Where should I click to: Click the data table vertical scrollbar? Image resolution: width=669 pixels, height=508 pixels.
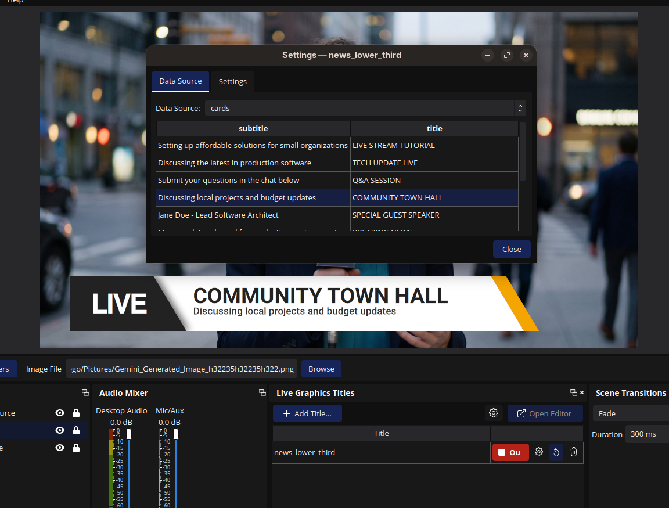click(x=523, y=152)
